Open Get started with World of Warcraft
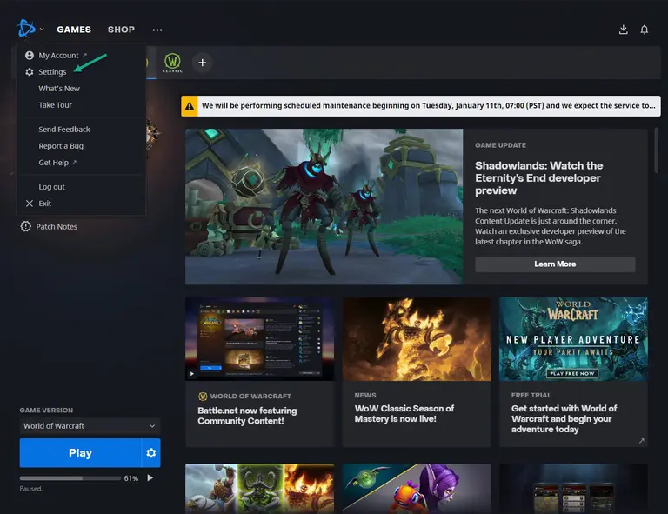668x514 pixels. pos(564,418)
